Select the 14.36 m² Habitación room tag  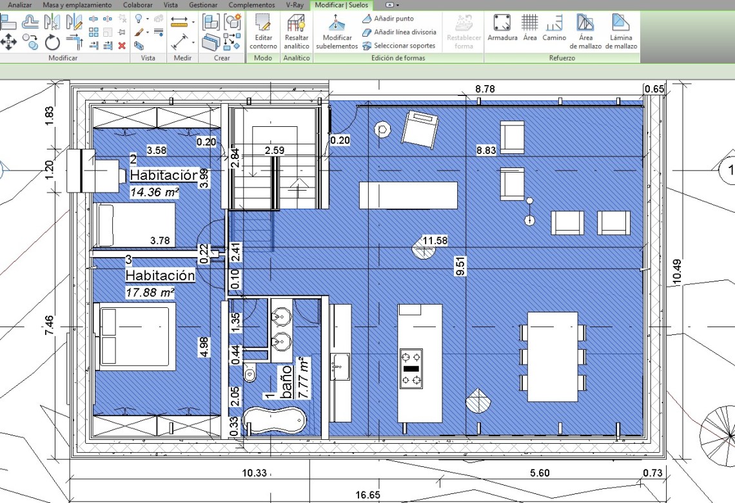tap(155, 191)
